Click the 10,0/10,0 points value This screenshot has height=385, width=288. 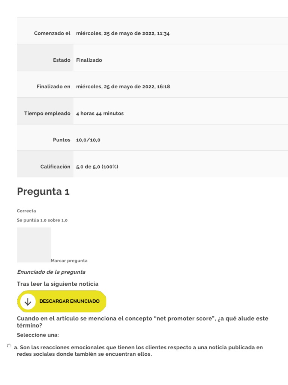(88, 140)
